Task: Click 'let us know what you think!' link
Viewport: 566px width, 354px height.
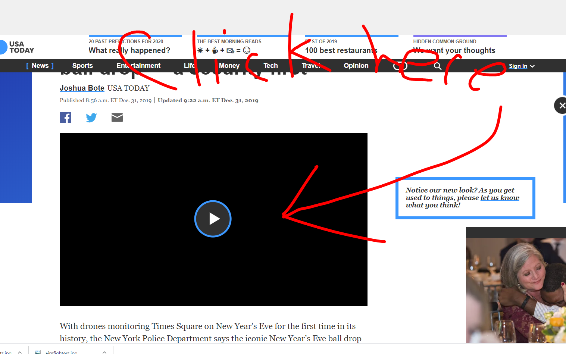Action: point(463,201)
